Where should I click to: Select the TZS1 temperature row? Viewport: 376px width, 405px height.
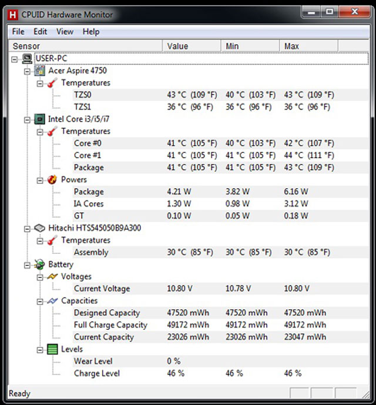(220, 107)
